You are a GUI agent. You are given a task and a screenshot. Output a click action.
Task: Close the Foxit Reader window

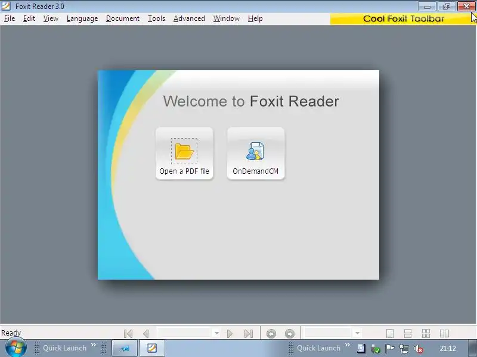tap(466, 6)
